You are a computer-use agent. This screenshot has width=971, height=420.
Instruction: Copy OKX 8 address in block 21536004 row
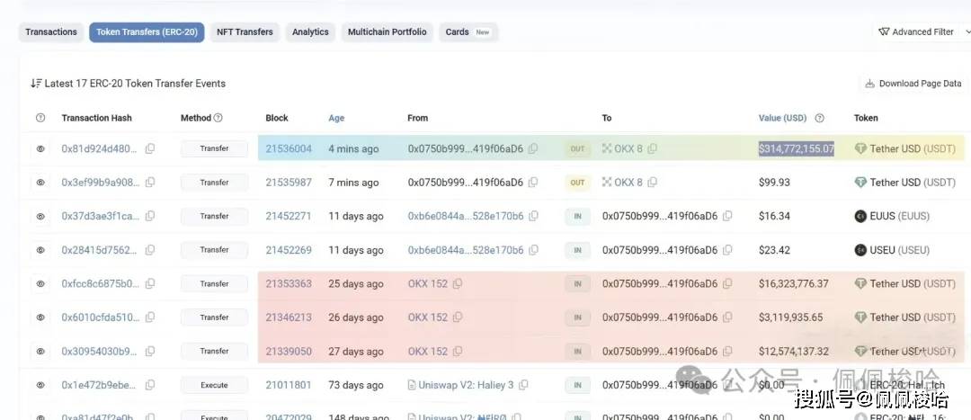tap(653, 148)
